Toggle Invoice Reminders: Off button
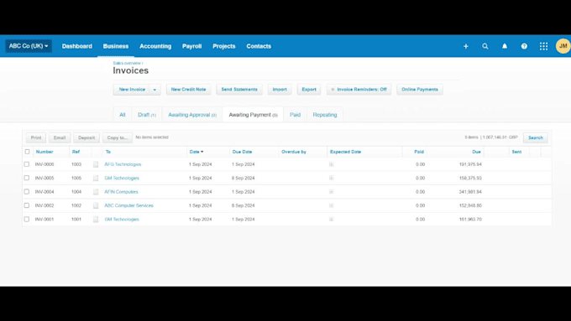Screen dimensions: 571x321 (x=359, y=90)
